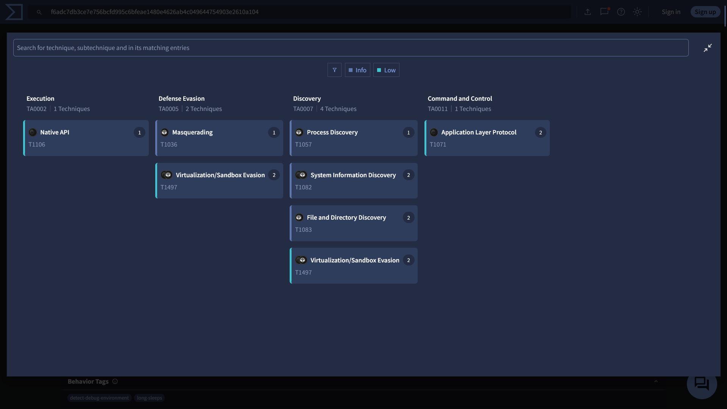Toggle the Info severity filter
727x409 pixels.
pyautogui.click(x=357, y=70)
